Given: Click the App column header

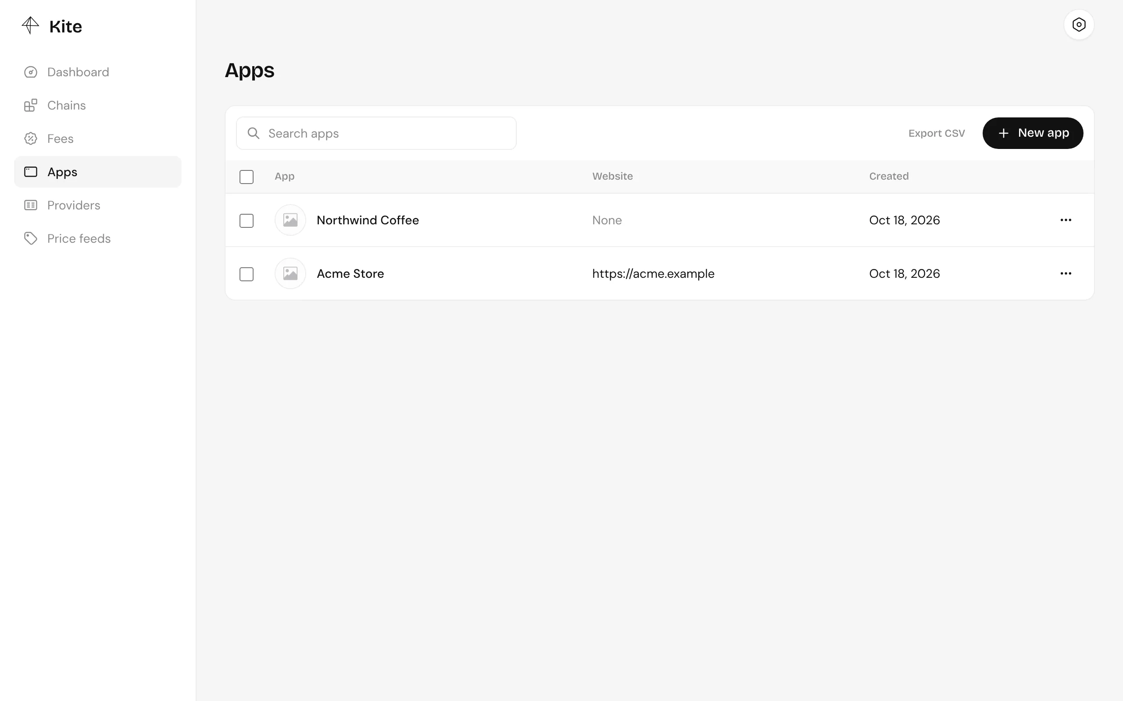Looking at the screenshot, I should 284,177.
